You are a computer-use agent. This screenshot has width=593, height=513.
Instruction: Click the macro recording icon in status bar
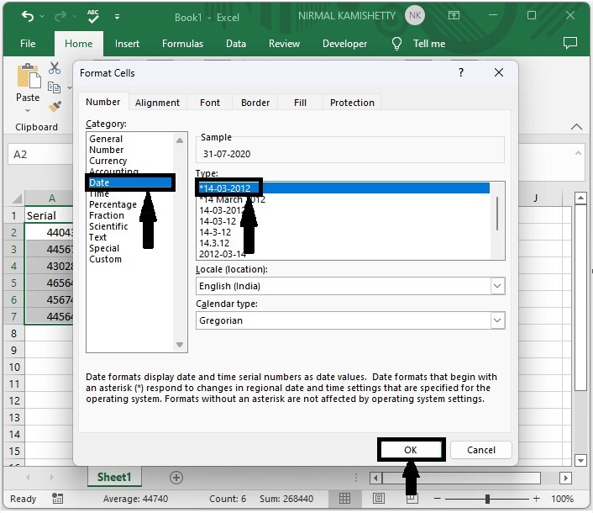[x=57, y=499]
